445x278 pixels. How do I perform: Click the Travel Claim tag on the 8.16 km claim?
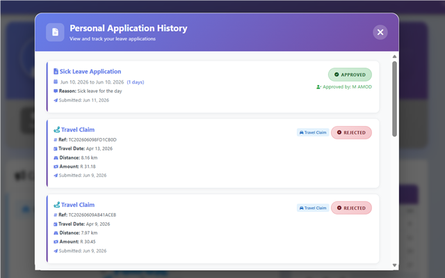pyautogui.click(x=313, y=132)
